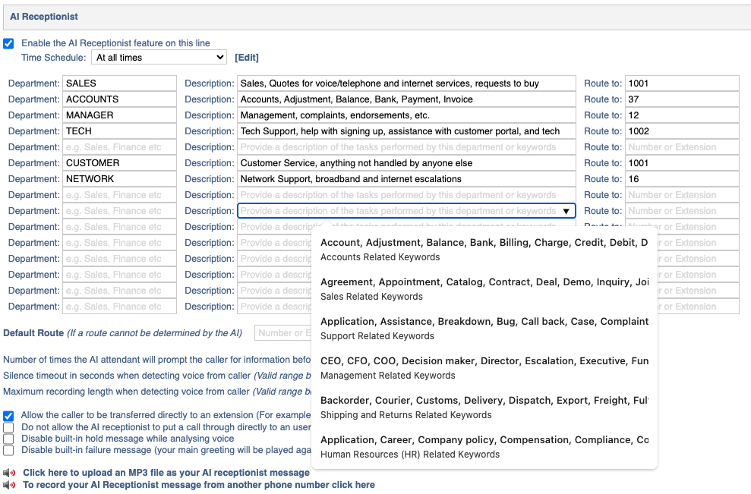Viewport: 751px width, 494px height.
Task: Click empty Route to field below 16
Action: pyautogui.click(x=682, y=195)
